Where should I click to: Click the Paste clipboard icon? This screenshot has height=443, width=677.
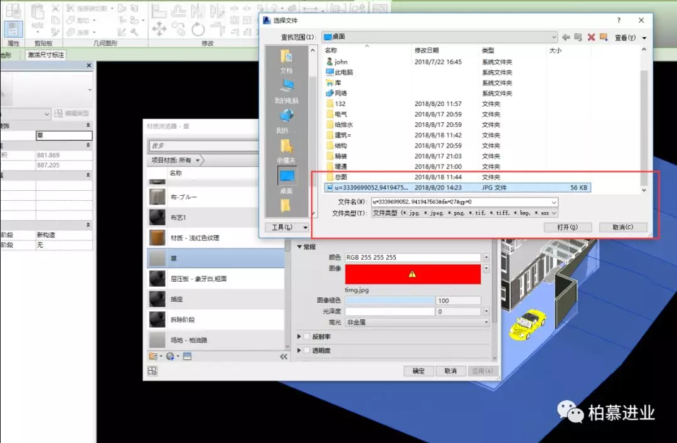[x=38, y=13]
